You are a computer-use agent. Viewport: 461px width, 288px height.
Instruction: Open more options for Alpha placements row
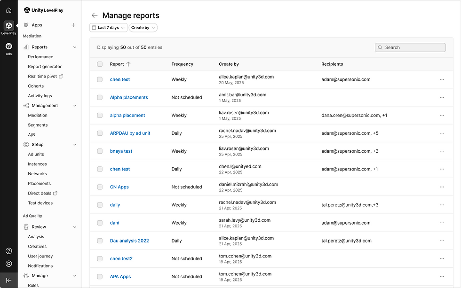coord(442,97)
